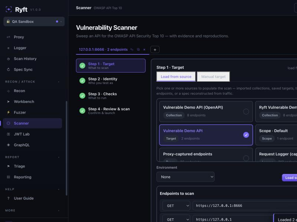Select the Request Logger source card
Image resolution: width=297 pixels, height=222 pixels.
click(276, 155)
